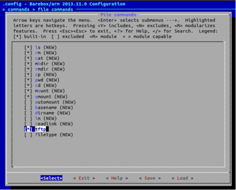Toggle the cp command checkbox
Image resolution: width=236 pixels, height=190 pixels.
pos(28,75)
